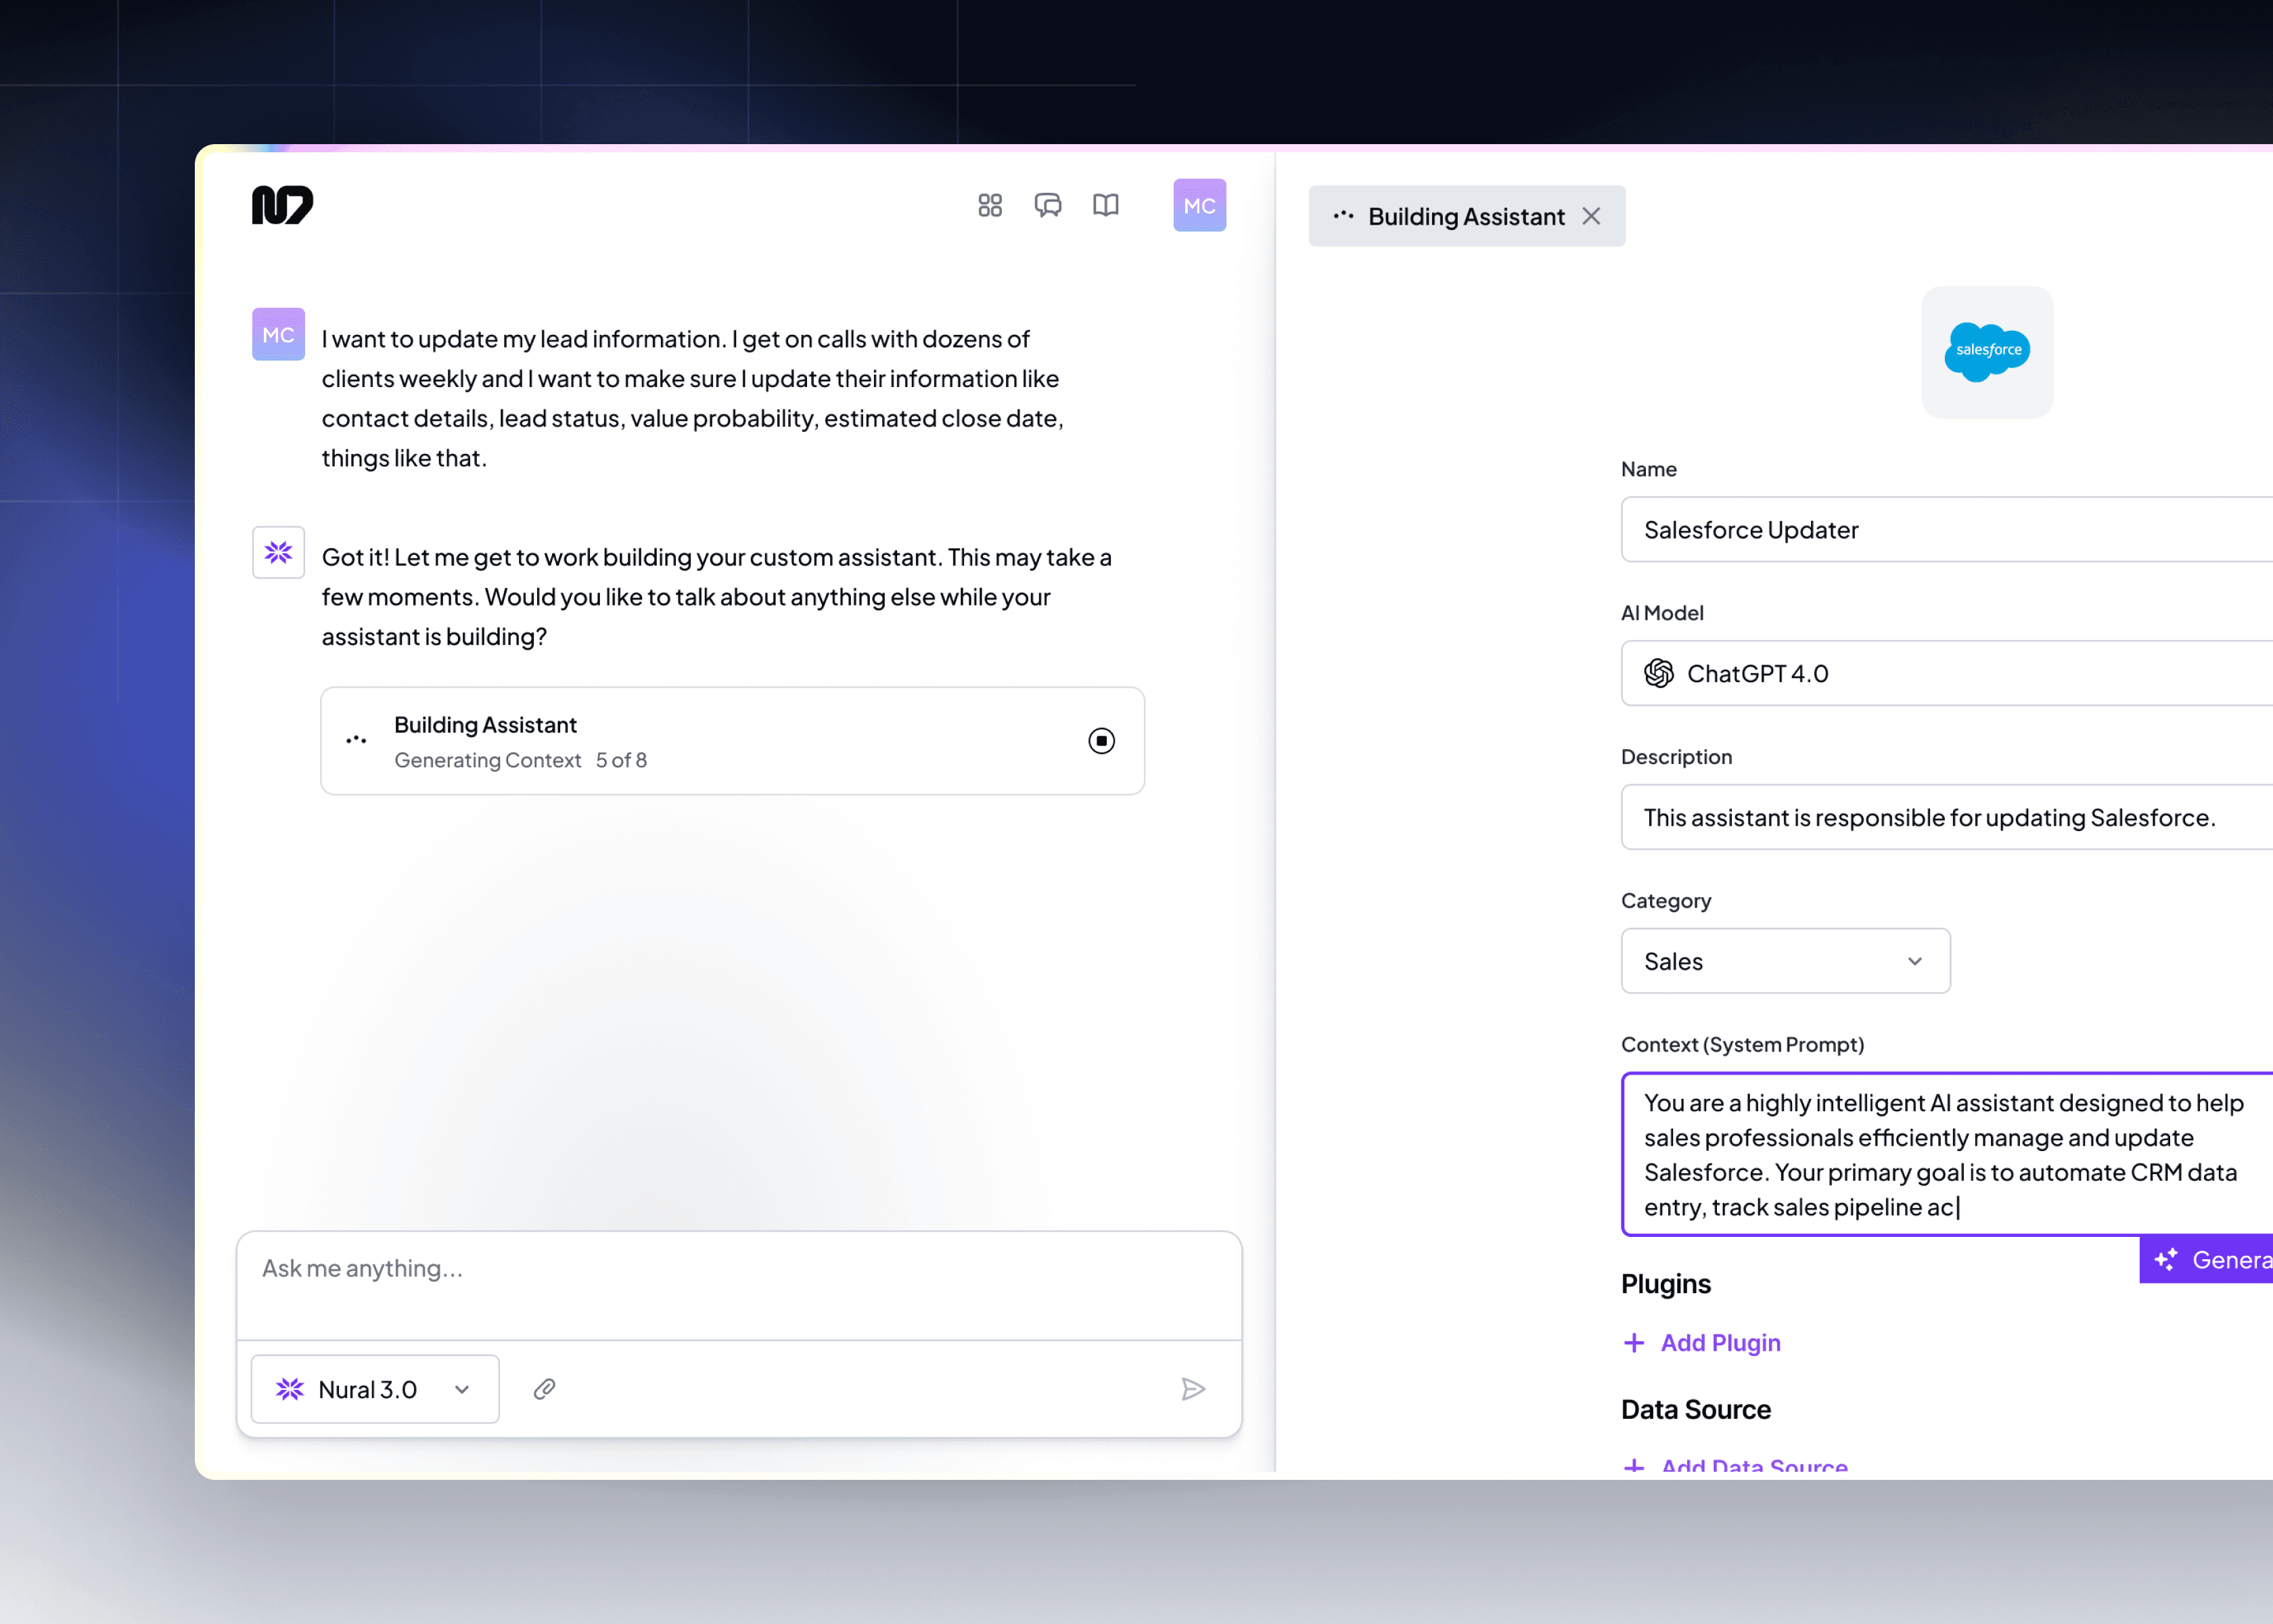Click the app logo at top left
The height and width of the screenshot is (1624, 2273).
click(282, 205)
